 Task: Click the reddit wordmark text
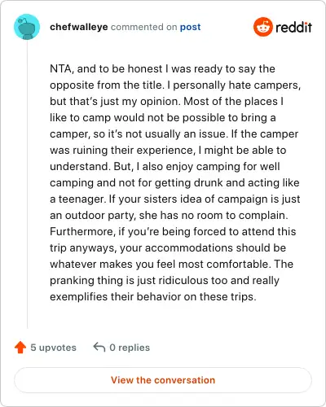pyautogui.click(x=293, y=28)
